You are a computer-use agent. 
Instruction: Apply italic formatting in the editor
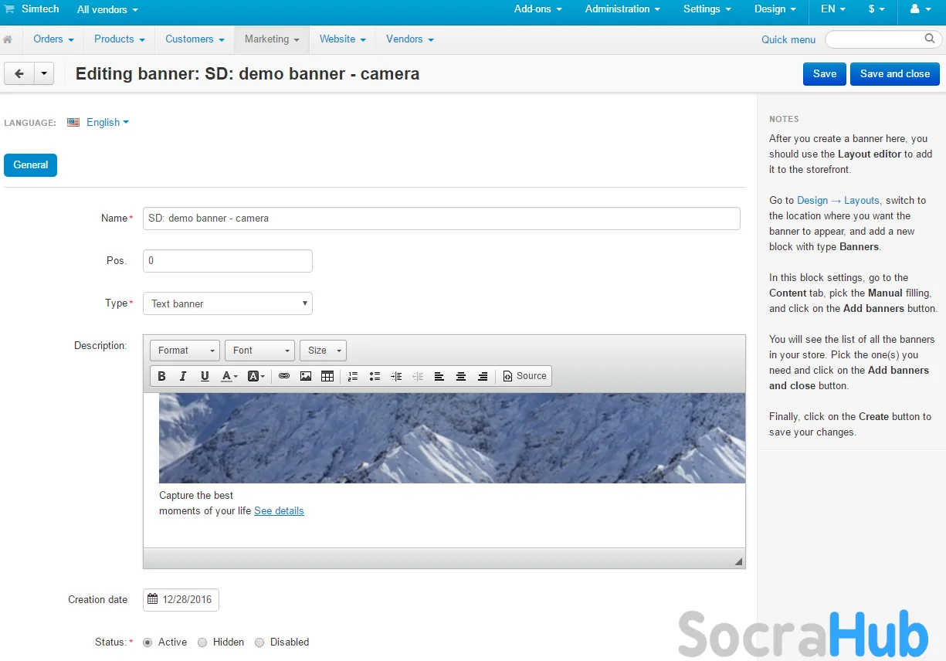coord(183,376)
